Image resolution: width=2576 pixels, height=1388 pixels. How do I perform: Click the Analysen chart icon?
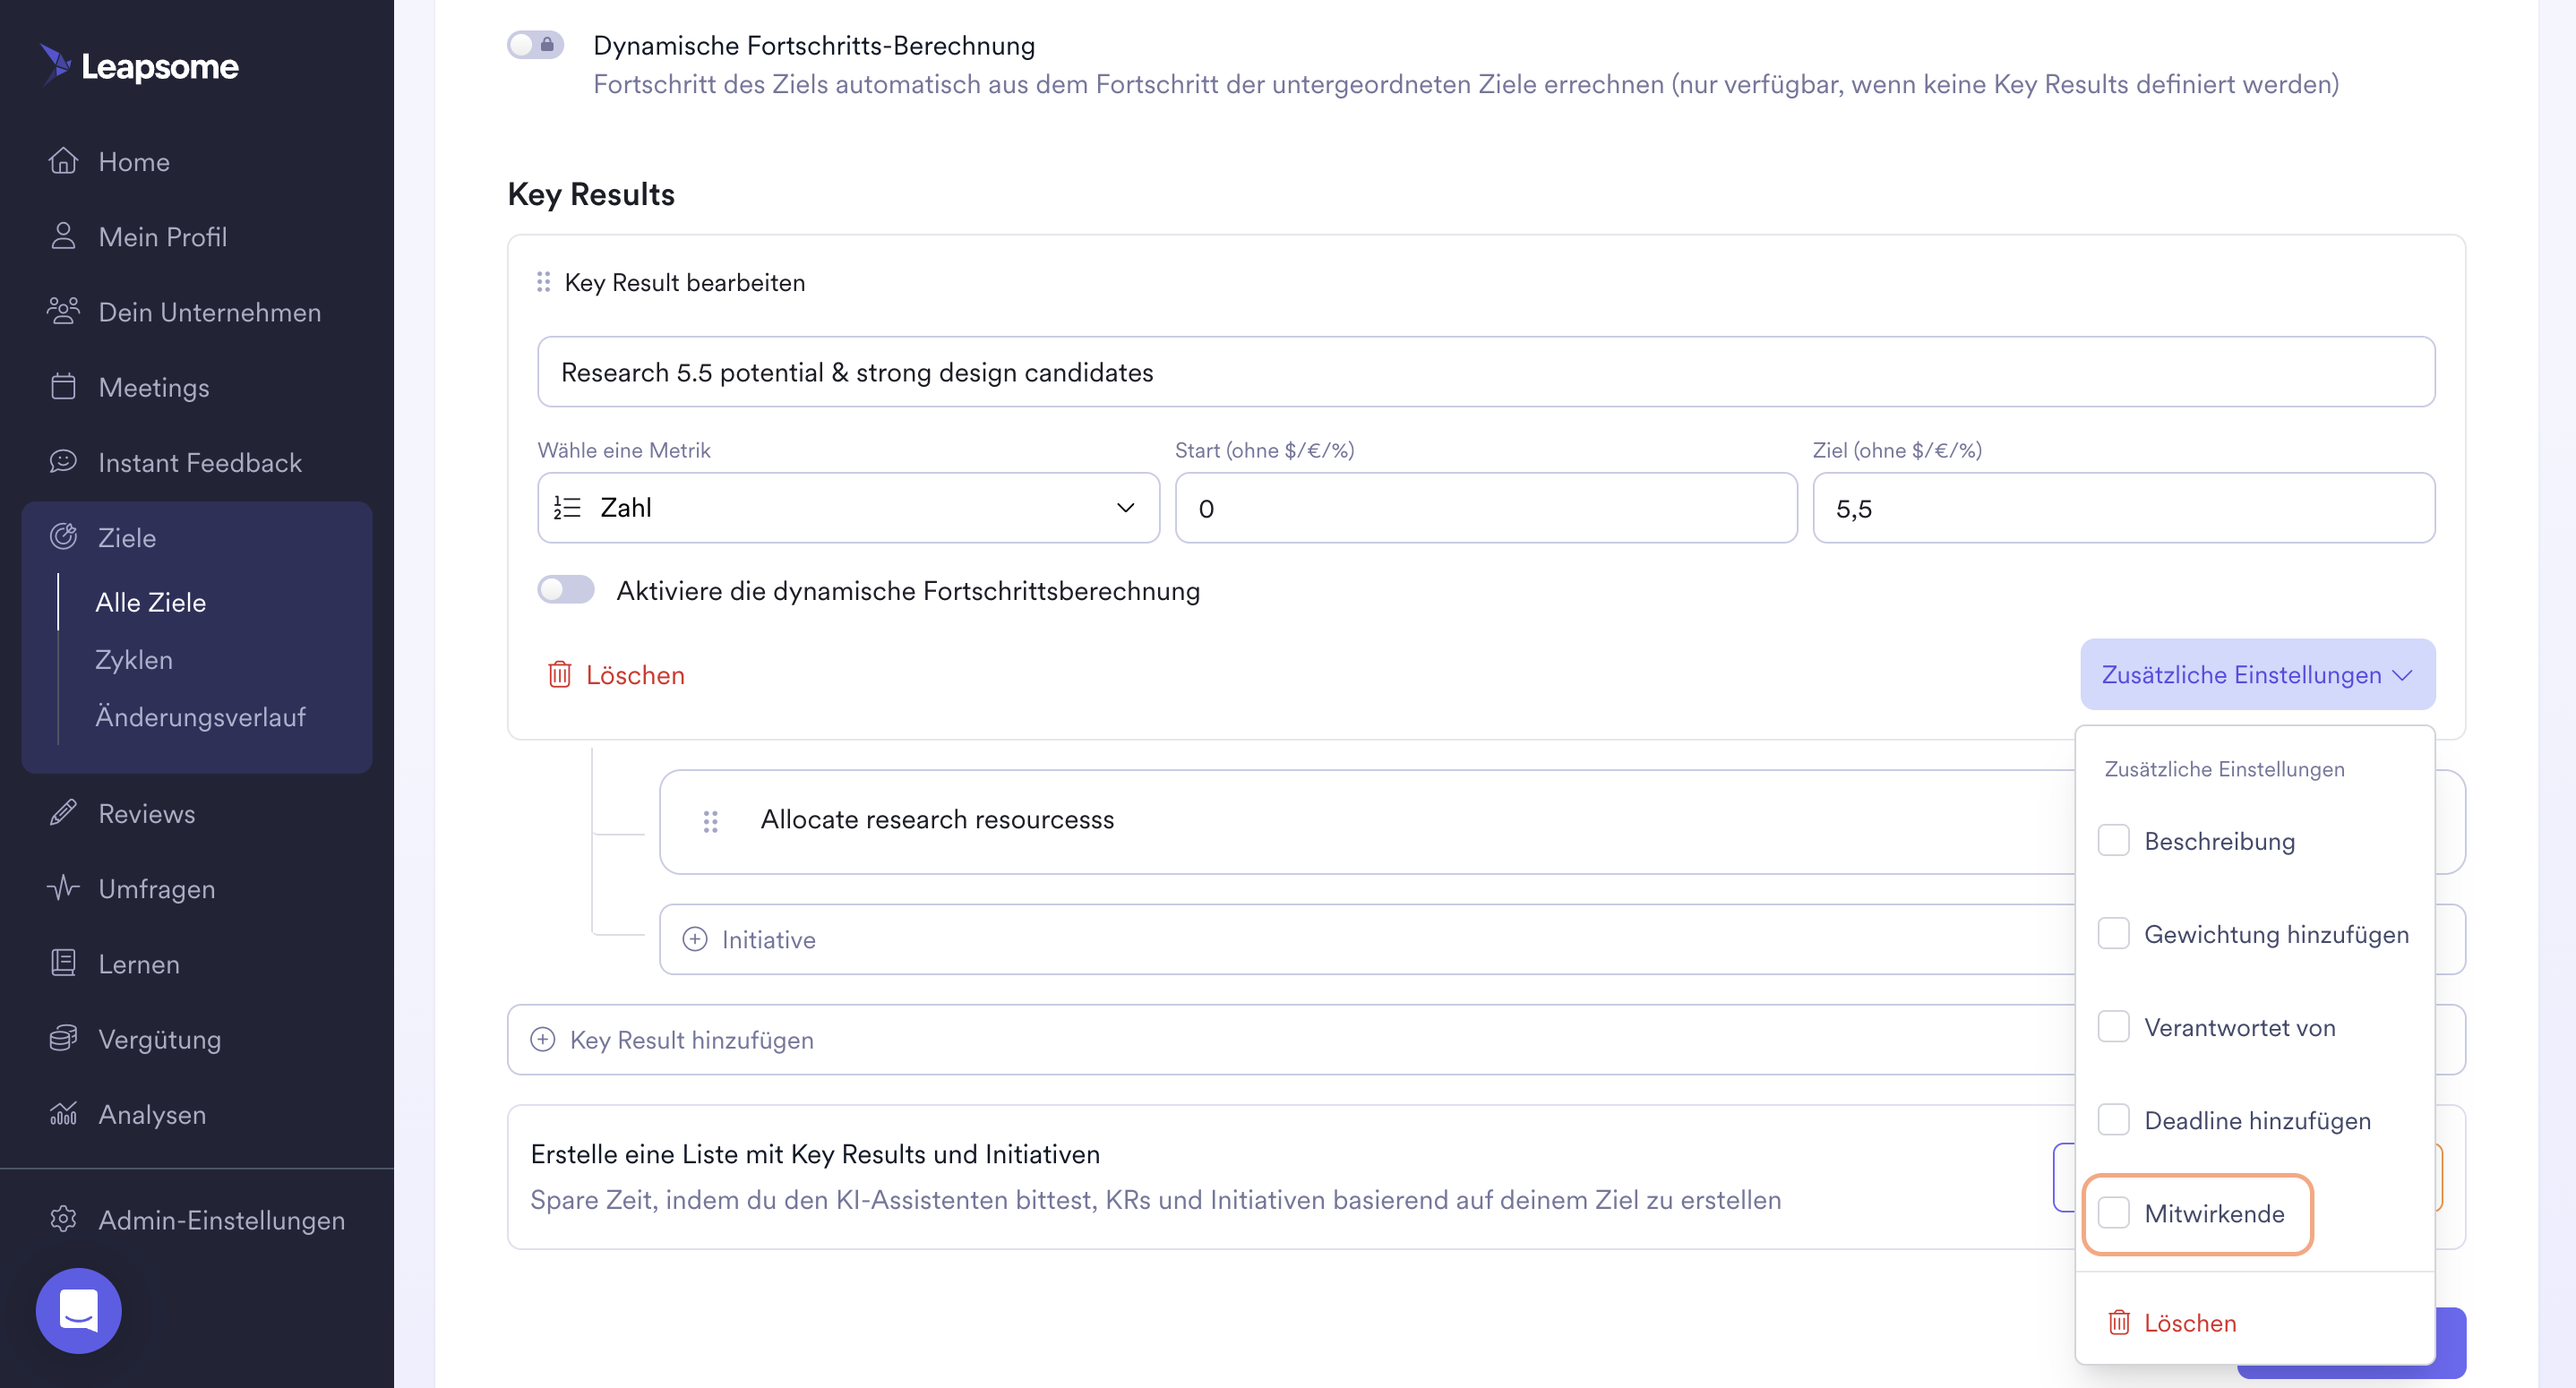coord(63,1113)
